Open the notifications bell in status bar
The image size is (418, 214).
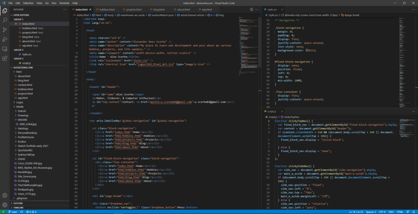tap(414, 212)
